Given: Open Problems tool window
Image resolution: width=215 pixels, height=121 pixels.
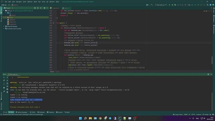Looking at the screenshot, I should [41, 112].
